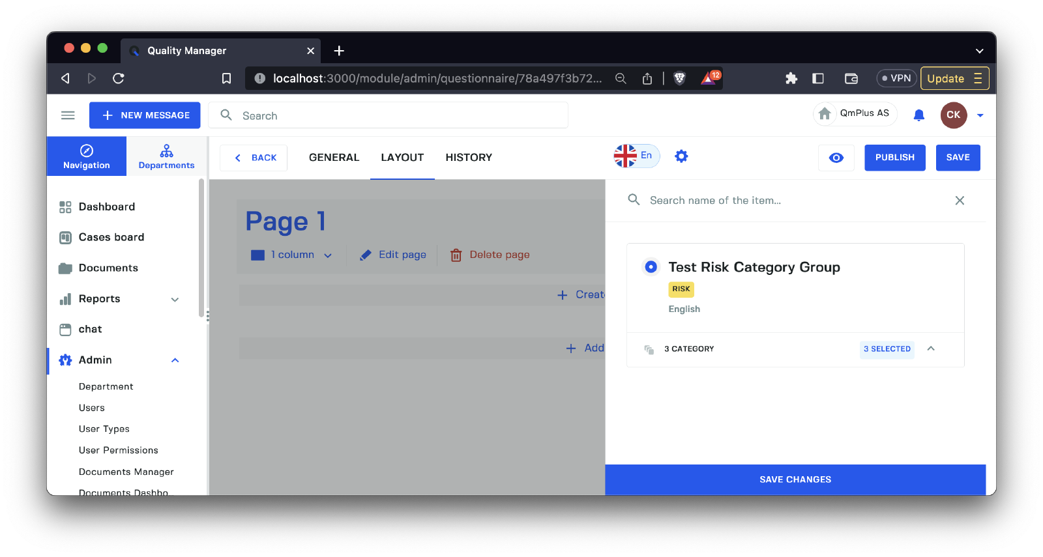Click the QmPlus AS home icon
The image size is (1043, 557).
click(825, 113)
